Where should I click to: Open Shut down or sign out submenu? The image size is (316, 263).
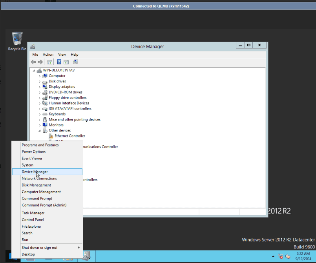pyautogui.click(x=47, y=247)
